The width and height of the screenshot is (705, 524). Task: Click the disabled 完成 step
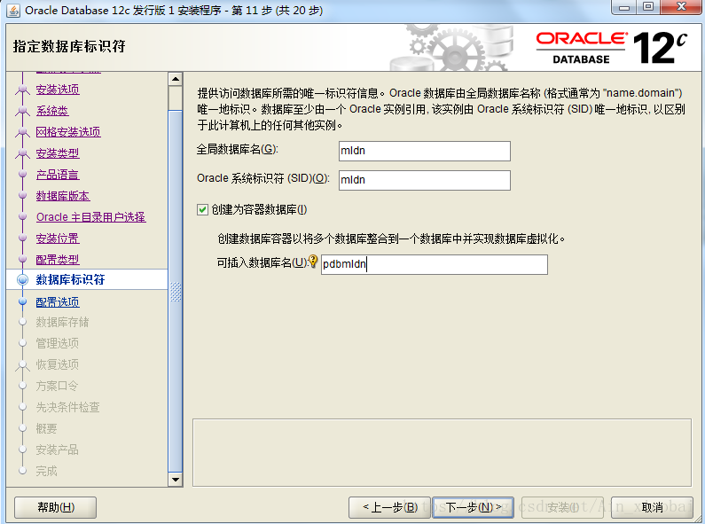tap(46, 471)
